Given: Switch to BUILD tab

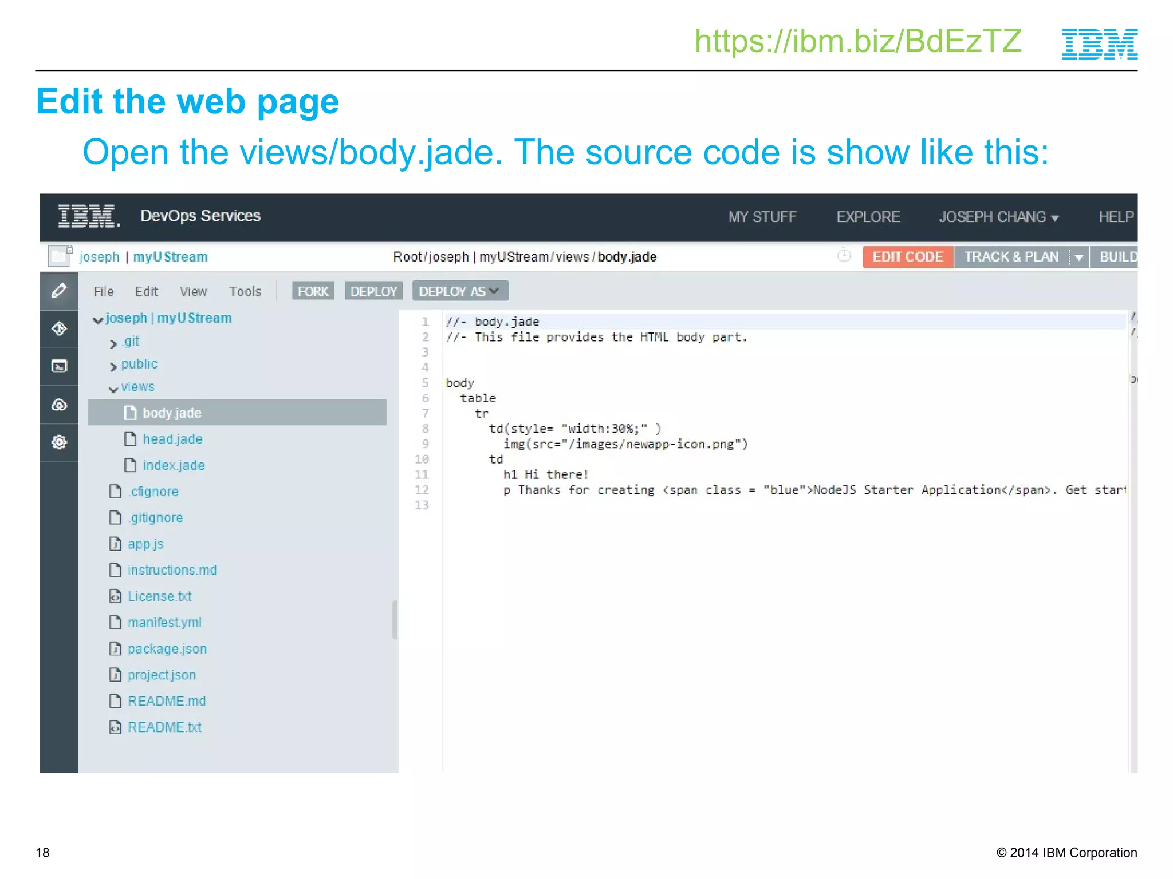Looking at the screenshot, I should pos(1114,257).
